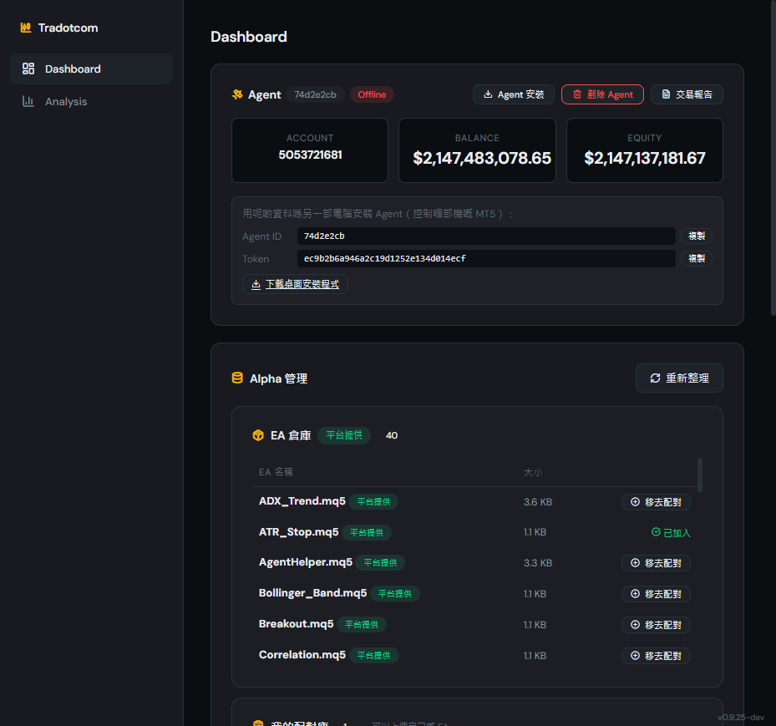Open the Analysis sidebar item

(x=92, y=101)
